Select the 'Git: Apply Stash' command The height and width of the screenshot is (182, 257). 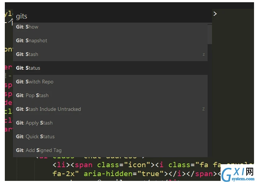(x=110, y=123)
